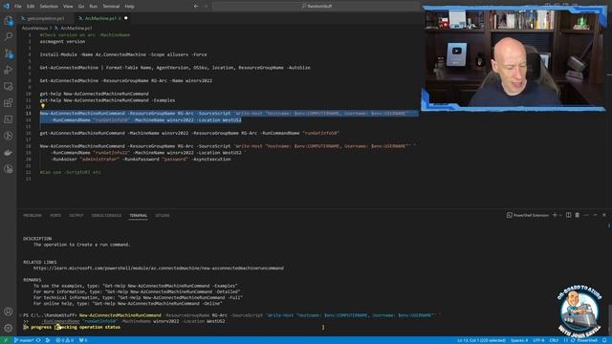Image resolution: width=612 pixels, height=344 pixels.
Task: Open the Explorer view in activity bar
Action: tap(9, 20)
